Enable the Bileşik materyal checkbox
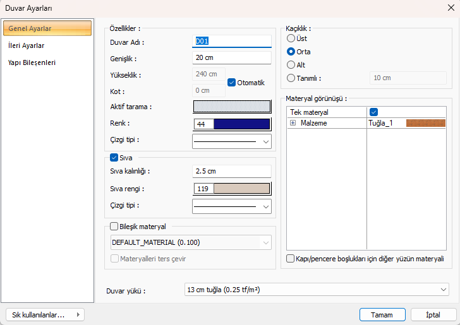 click(x=114, y=226)
